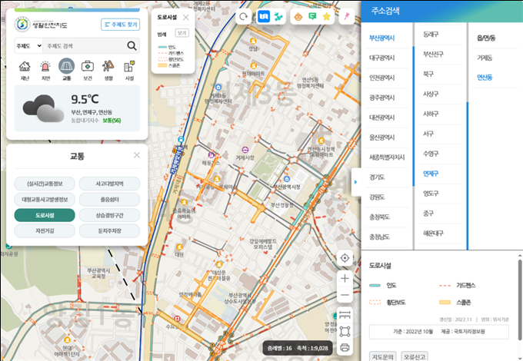Zoom in with the plus button
This screenshot has height=361, width=523.
(345, 278)
